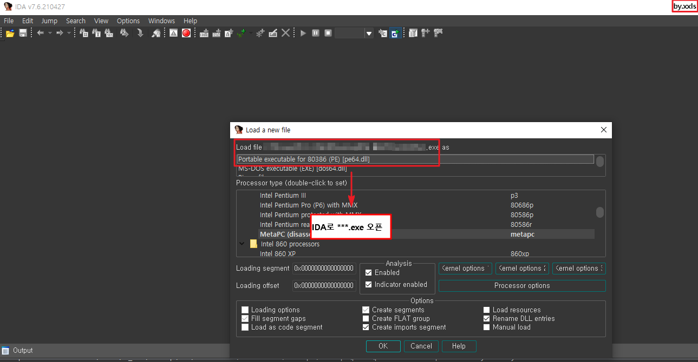Click the Cancel button in the dialog

click(421, 346)
